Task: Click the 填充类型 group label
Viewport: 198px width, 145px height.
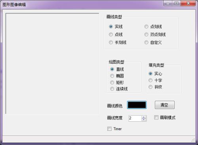Action: pyautogui.click(x=156, y=65)
